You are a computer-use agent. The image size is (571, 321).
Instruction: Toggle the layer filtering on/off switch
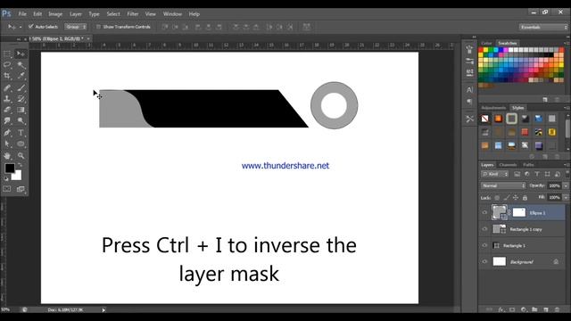coord(567,175)
